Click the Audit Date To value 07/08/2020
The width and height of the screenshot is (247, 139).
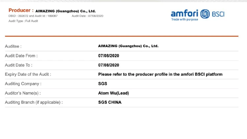(108, 65)
